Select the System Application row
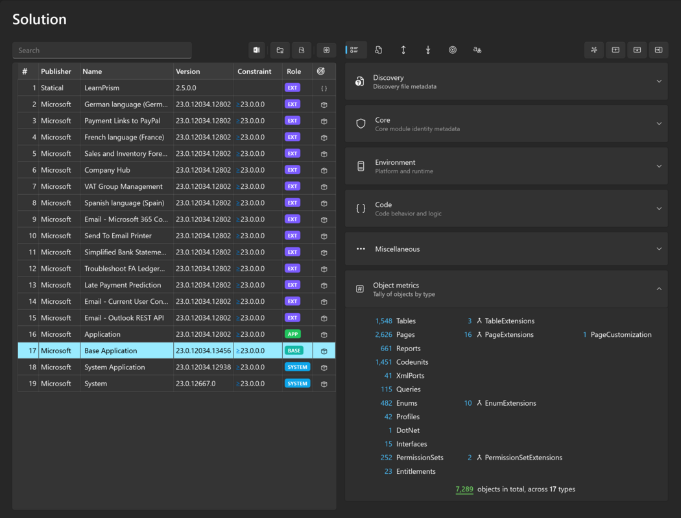 (176, 367)
